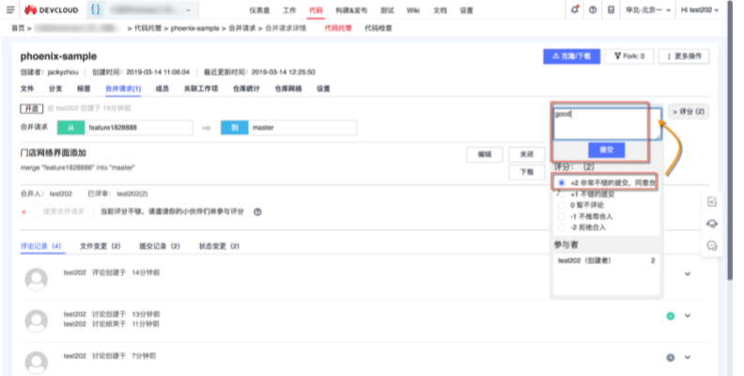
Task: Switch to the 文件变更 (2) tab
Action: click(x=101, y=246)
